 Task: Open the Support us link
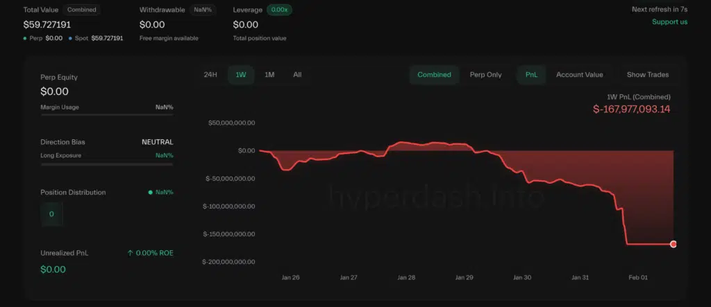click(x=669, y=22)
